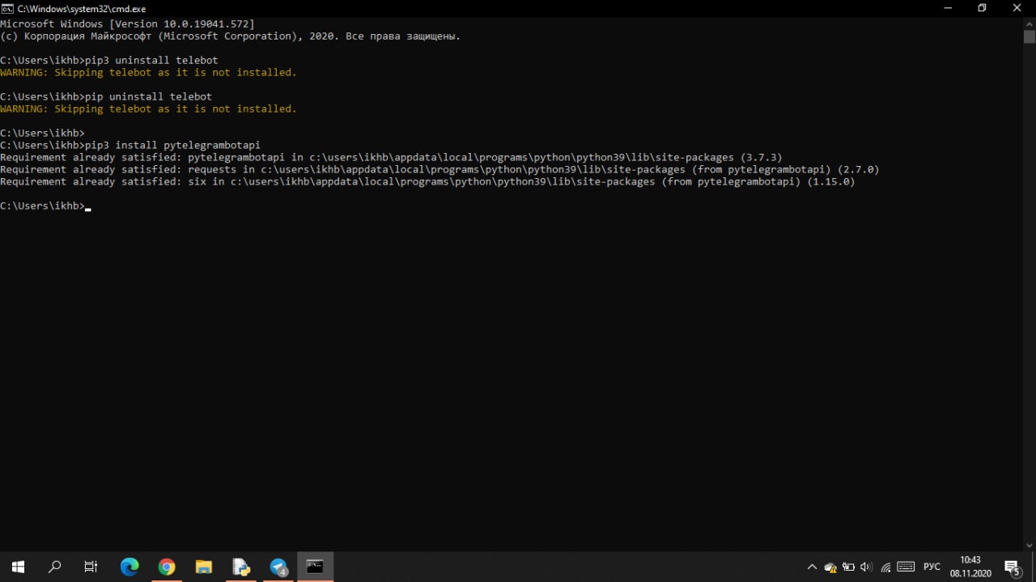This screenshot has height=582, width=1036.
Task: Click the scrollbar down arrow
Action: click(1029, 546)
